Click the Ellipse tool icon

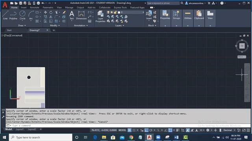37,17
